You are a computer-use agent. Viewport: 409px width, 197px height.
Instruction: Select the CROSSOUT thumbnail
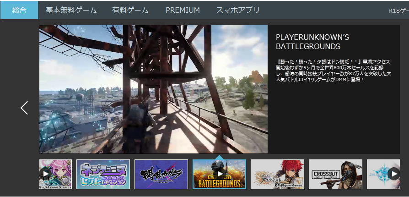pos(335,174)
